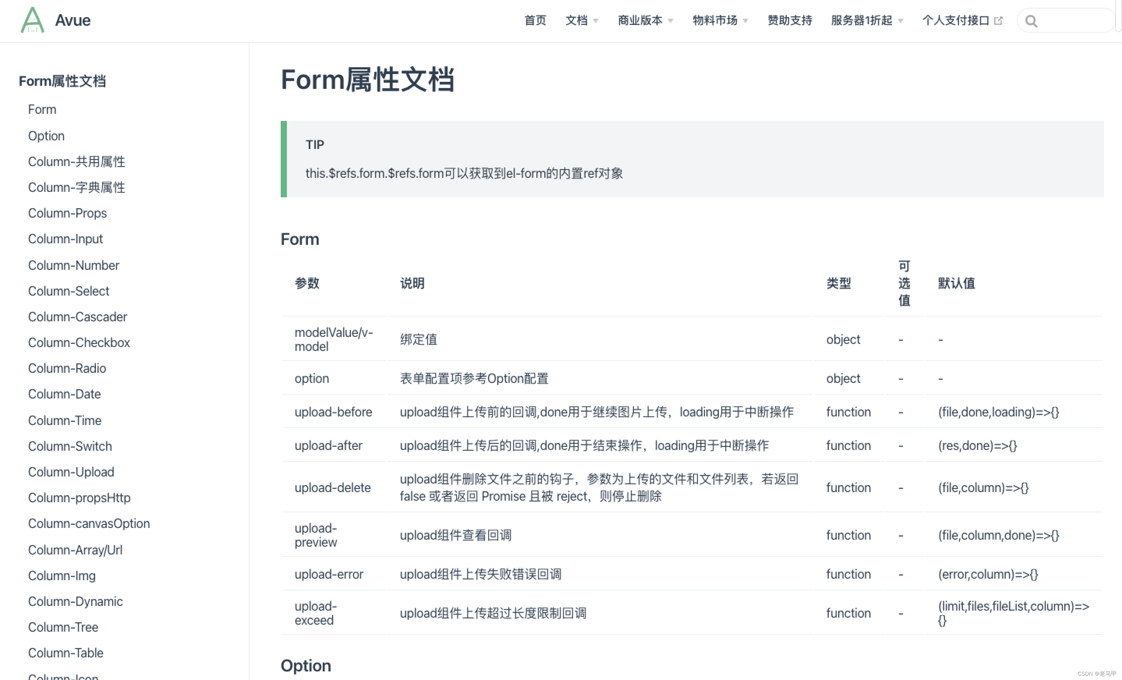The image size is (1122, 680).
Task: Open Column-Input documentation
Action: 65,238
